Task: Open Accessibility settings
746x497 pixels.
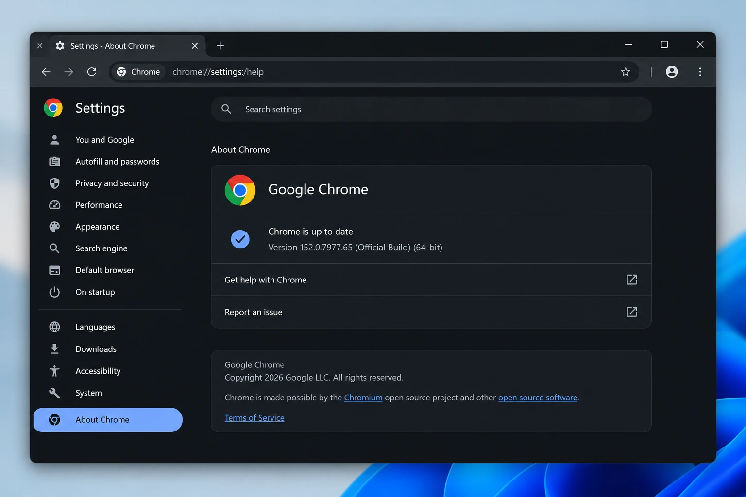Action: pos(98,371)
